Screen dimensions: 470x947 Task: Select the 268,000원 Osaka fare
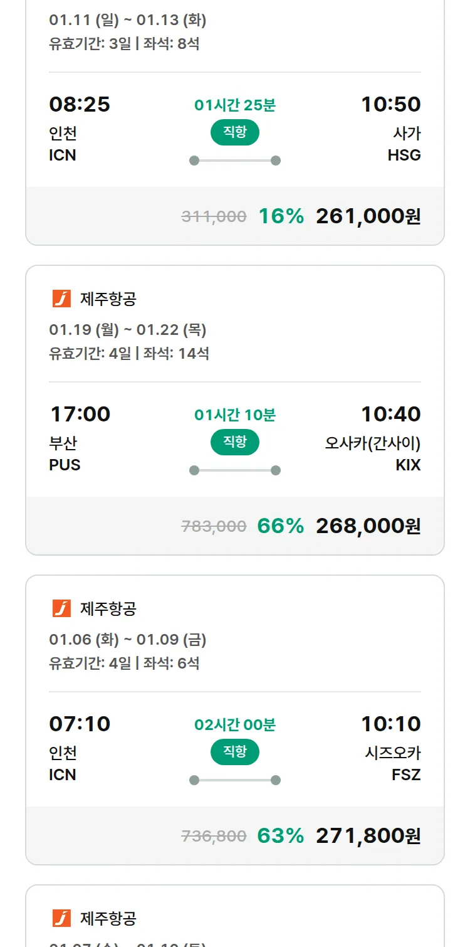368,526
